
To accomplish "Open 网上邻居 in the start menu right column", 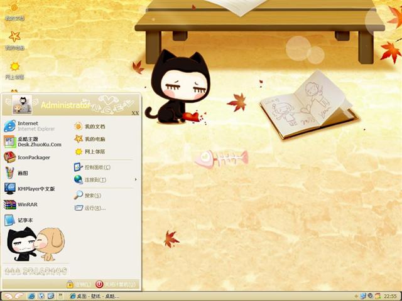I will 90,151.
